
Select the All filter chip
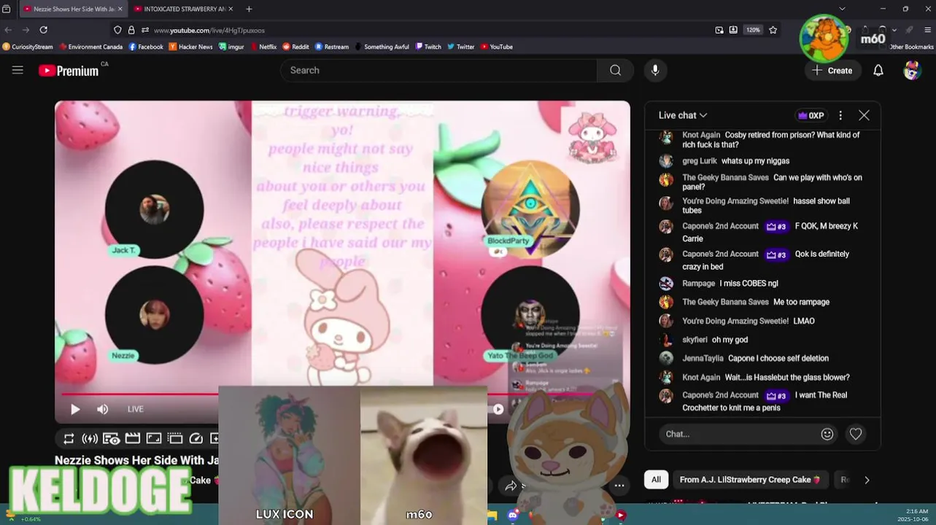(656, 480)
